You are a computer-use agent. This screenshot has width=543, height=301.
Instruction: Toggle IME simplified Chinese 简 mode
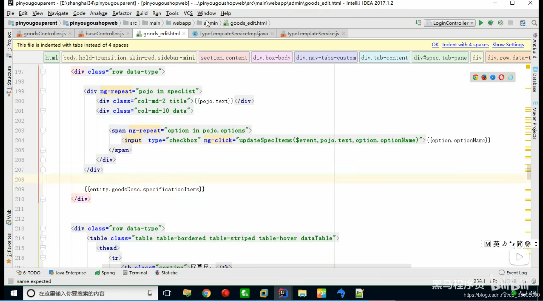[520, 244]
